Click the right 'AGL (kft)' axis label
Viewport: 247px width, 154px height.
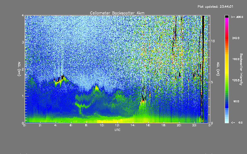[x=218, y=69]
